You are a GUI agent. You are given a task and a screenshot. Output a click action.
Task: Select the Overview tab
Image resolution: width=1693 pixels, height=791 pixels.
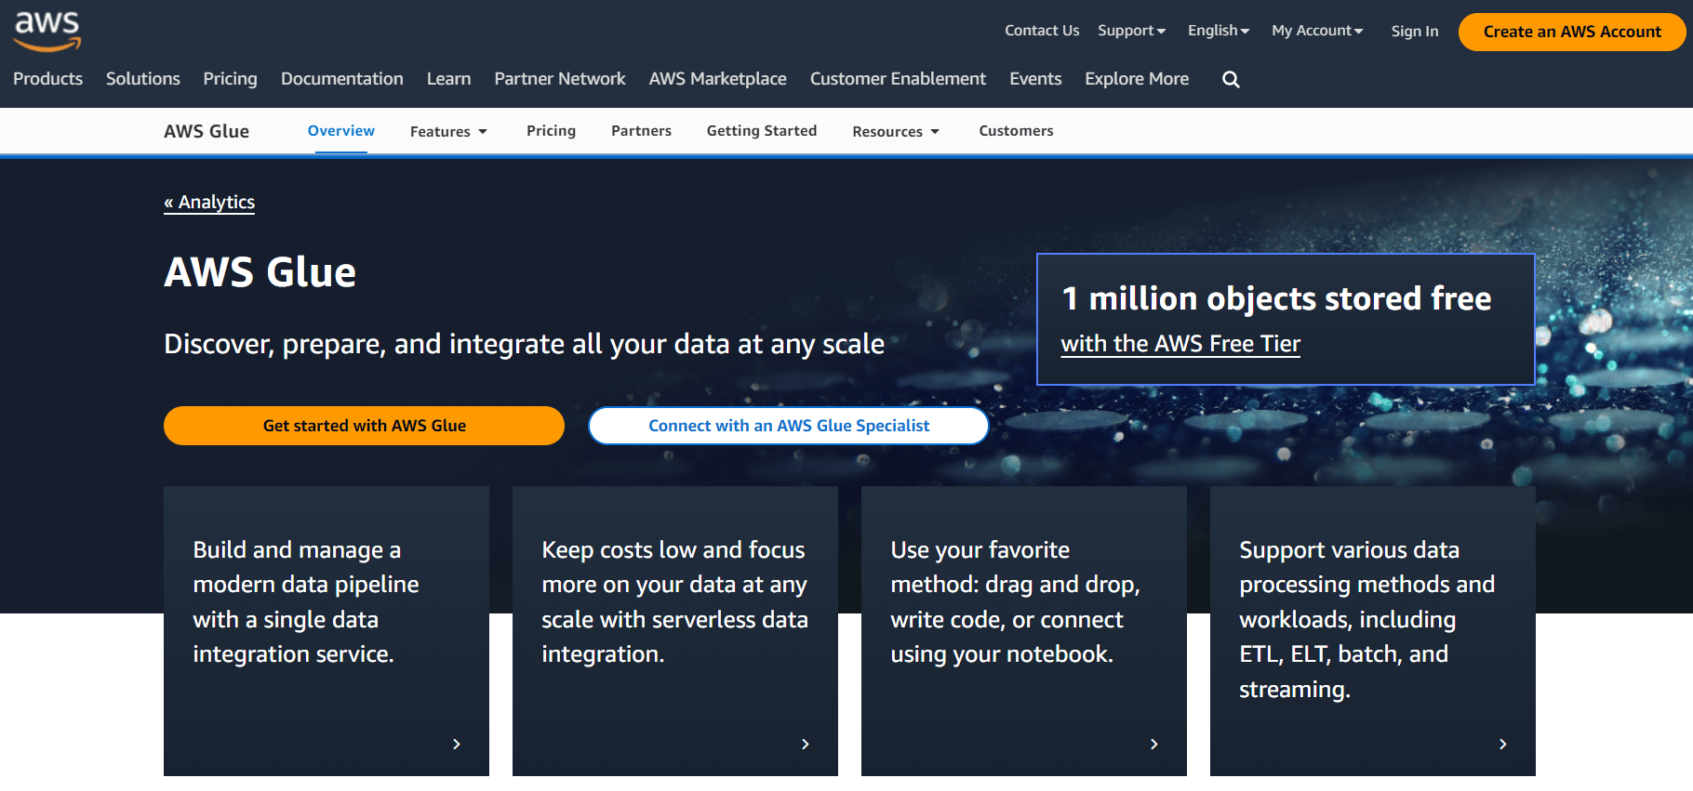pos(341,131)
